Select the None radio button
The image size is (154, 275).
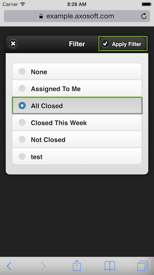point(22,72)
